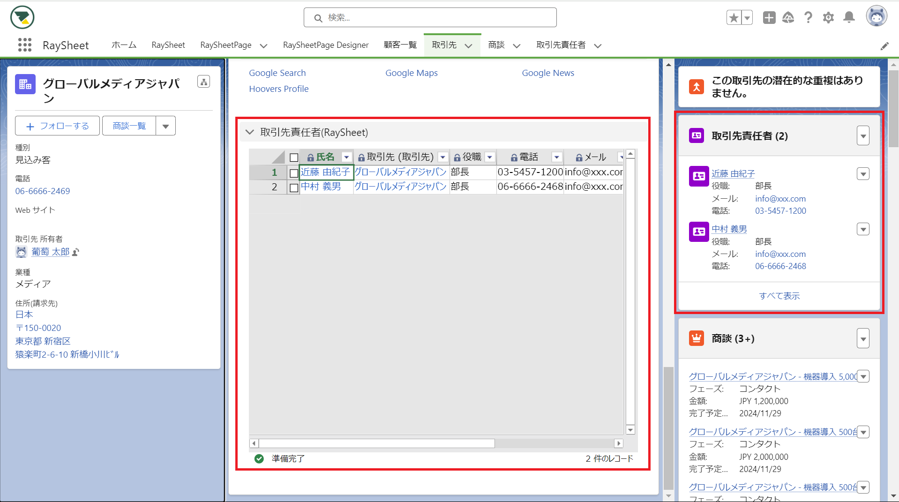Open the ホーム tab
This screenshot has width=899, height=502.
click(124, 45)
